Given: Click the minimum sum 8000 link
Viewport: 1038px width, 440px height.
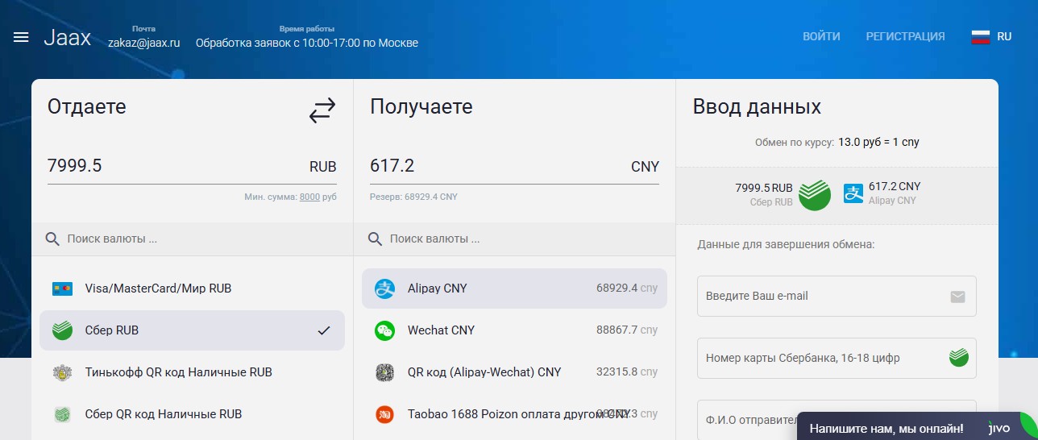Looking at the screenshot, I should pyautogui.click(x=309, y=197).
